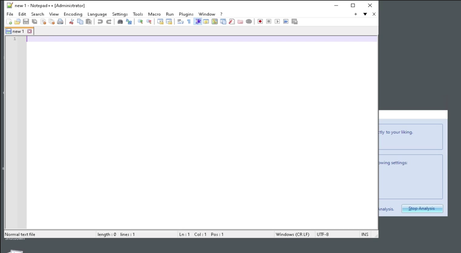Viewport: 461px width, 253px height.
Task: Toggle word wrap on the toolbar
Action: pos(180,21)
